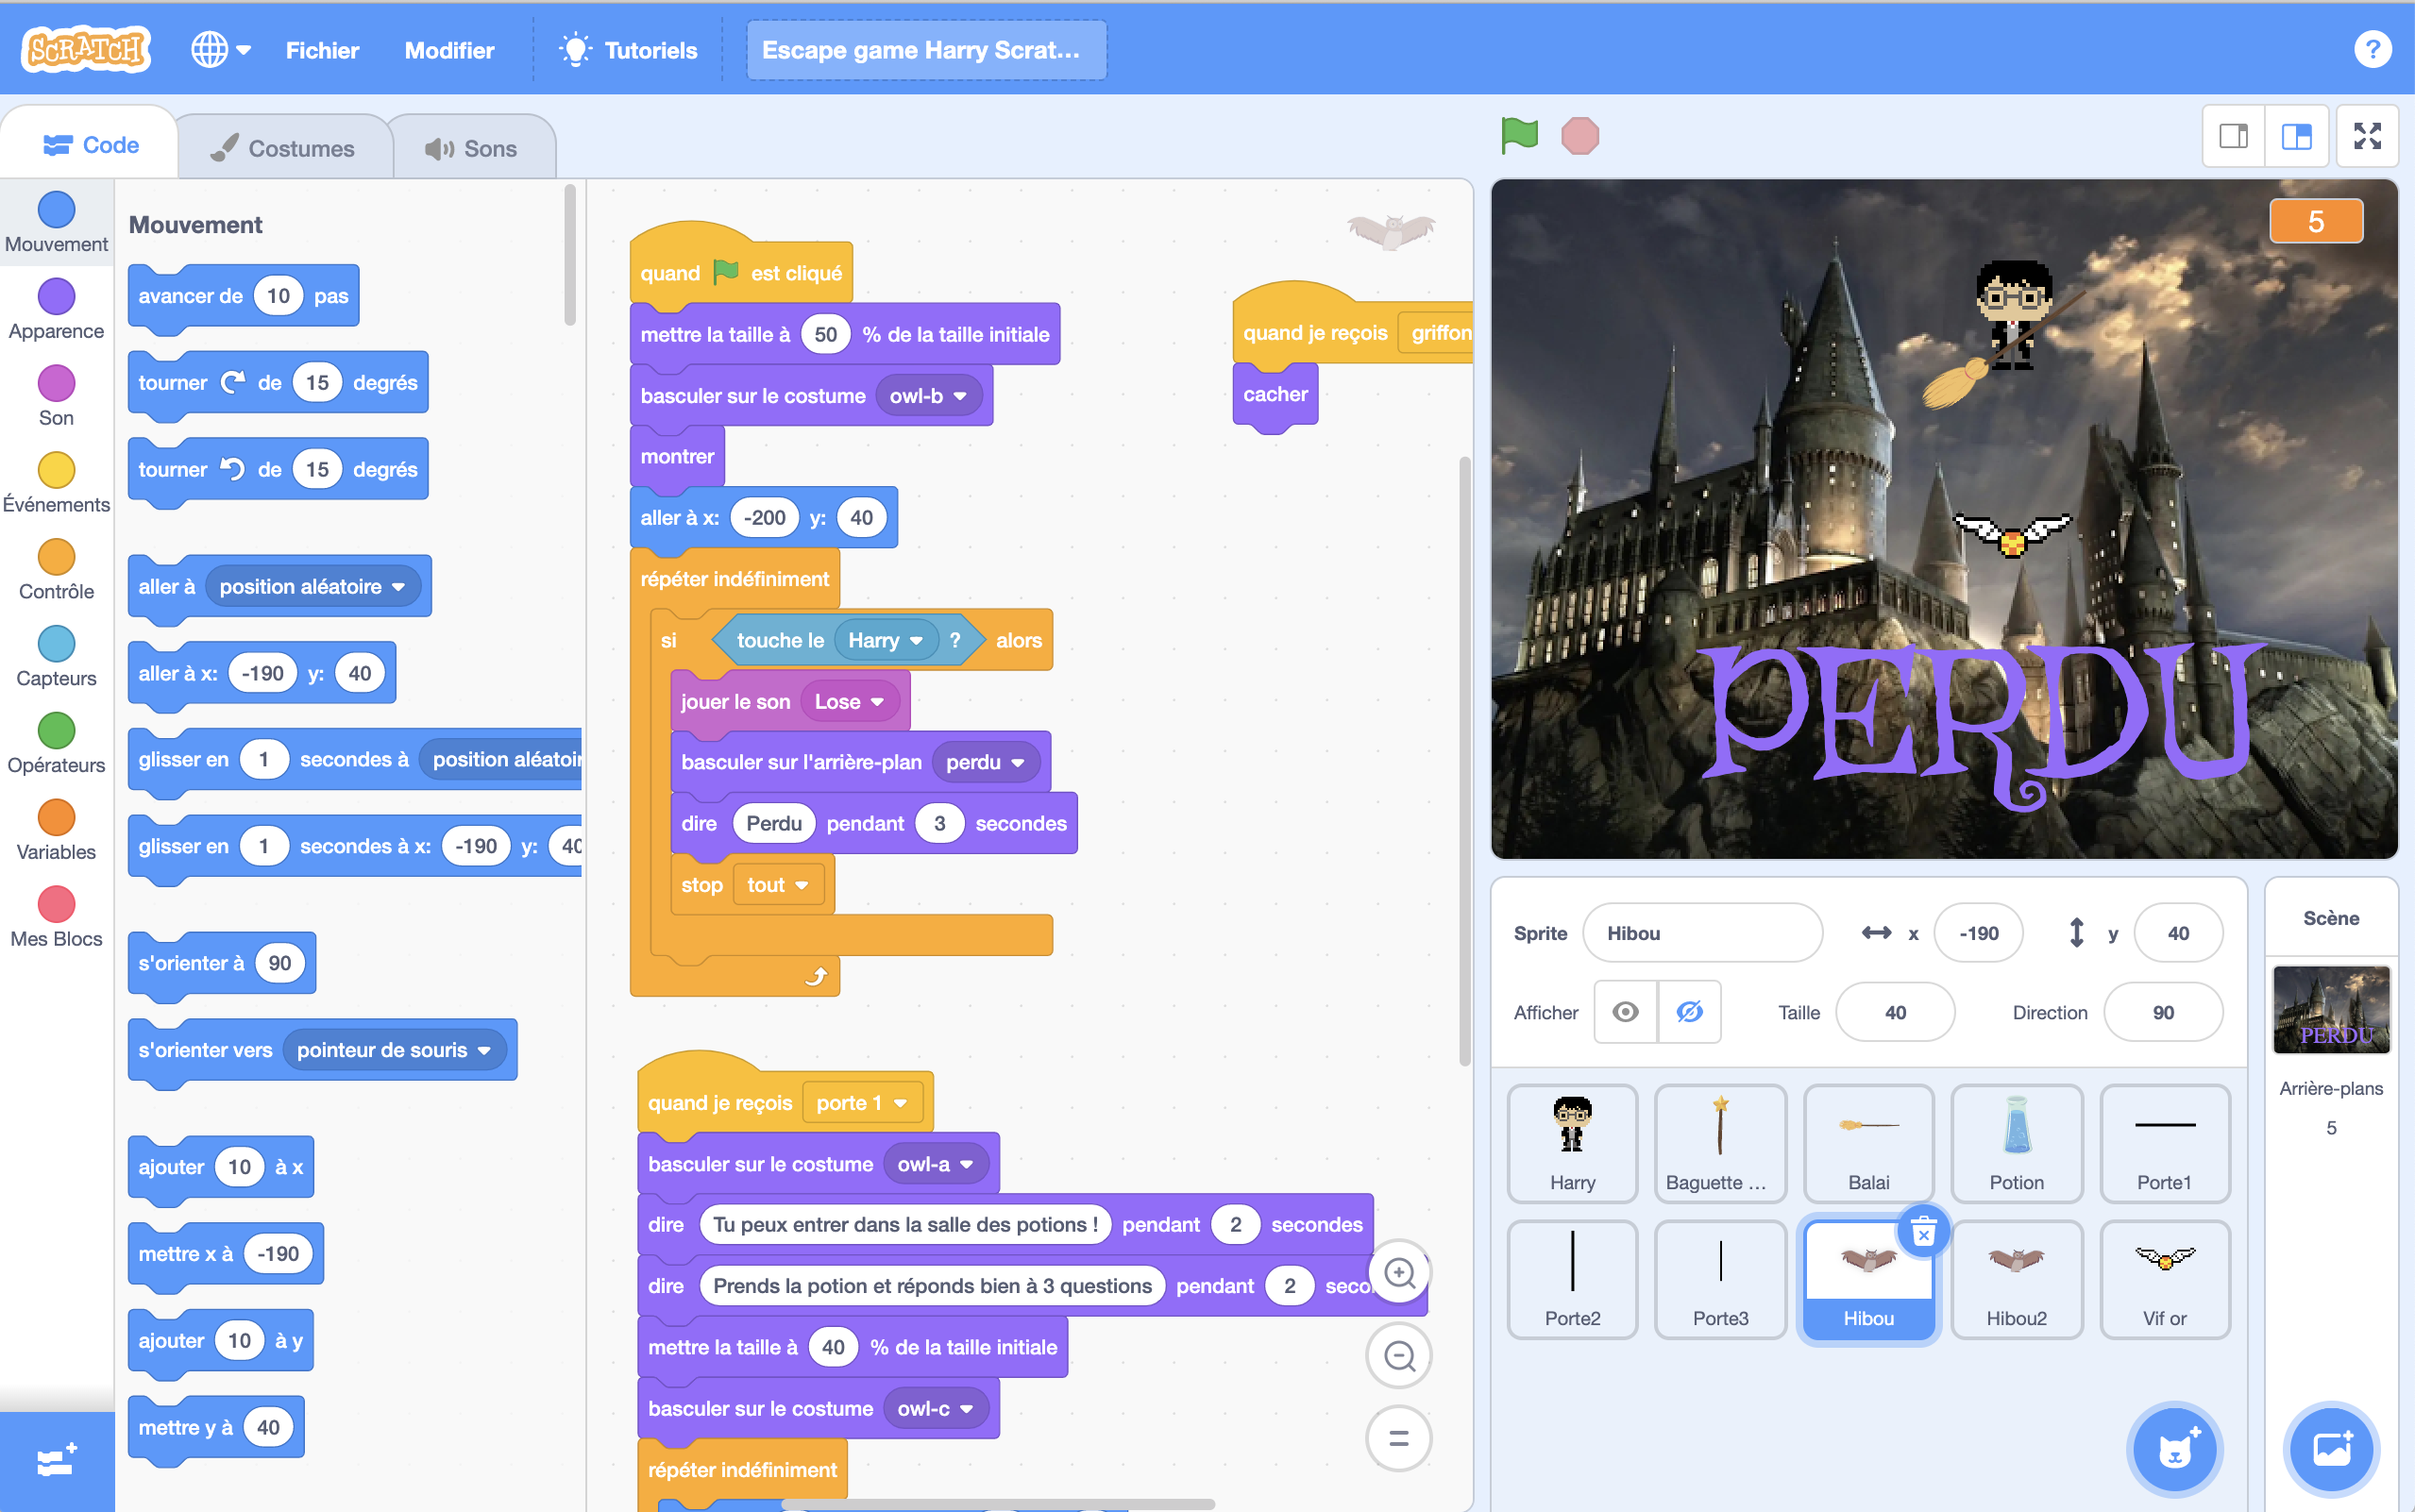
Task: Select the Scène backdrop thumbnail
Action: (2331, 1009)
